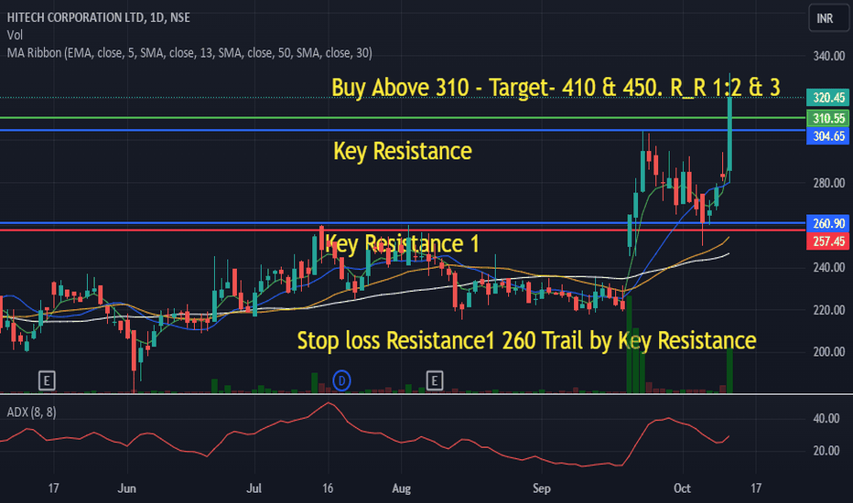Click the 257.45 red price label
Screen dimensions: 853x503
click(x=827, y=241)
